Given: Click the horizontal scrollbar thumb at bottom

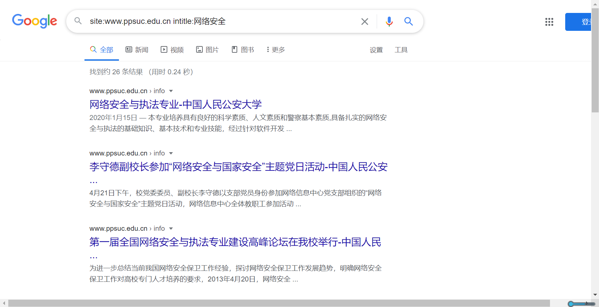Looking at the screenshot, I should pyautogui.click(x=279, y=303).
